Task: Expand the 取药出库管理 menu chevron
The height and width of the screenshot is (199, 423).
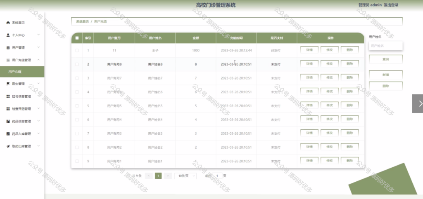Action: (38, 146)
